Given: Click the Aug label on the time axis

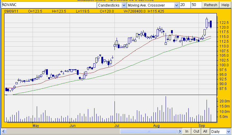Looking at the screenshot, I should coord(156,126).
